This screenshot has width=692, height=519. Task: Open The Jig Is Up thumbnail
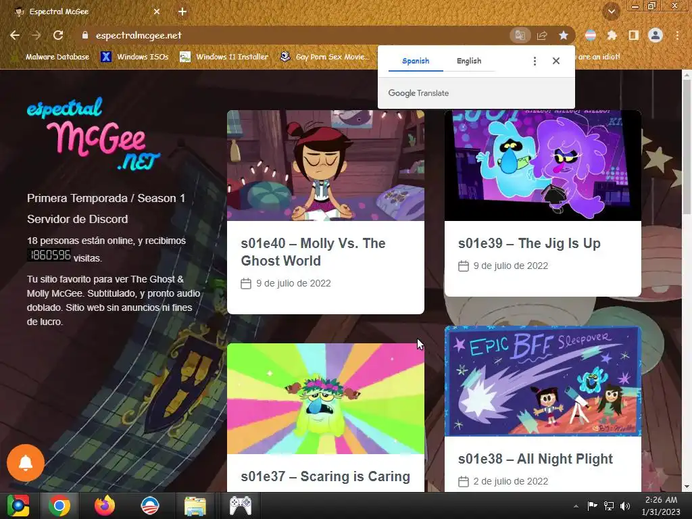pyautogui.click(x=543, y=166)
